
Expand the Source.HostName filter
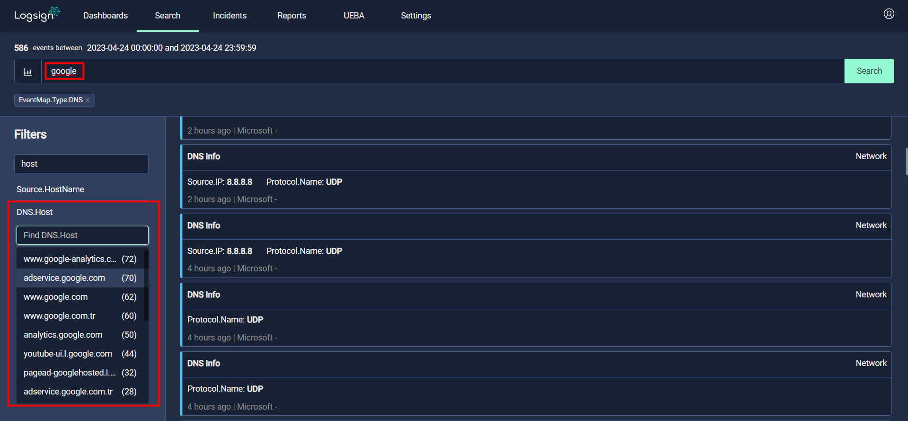[50, 189]
